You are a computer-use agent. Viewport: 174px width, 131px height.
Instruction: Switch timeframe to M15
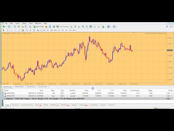click(x=51, y=30)
